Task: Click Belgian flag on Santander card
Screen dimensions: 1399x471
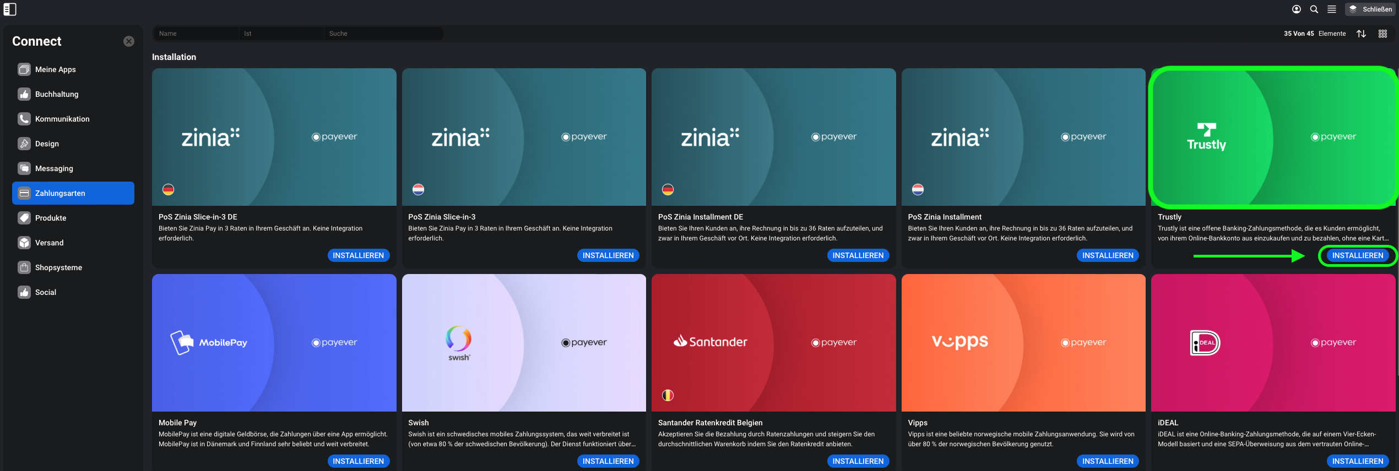Action: tap(668, 395)
